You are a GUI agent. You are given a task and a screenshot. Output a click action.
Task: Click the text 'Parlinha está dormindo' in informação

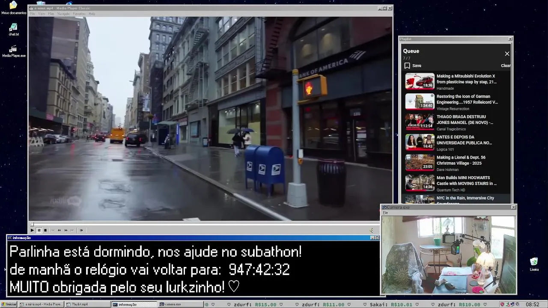(80, 252)
